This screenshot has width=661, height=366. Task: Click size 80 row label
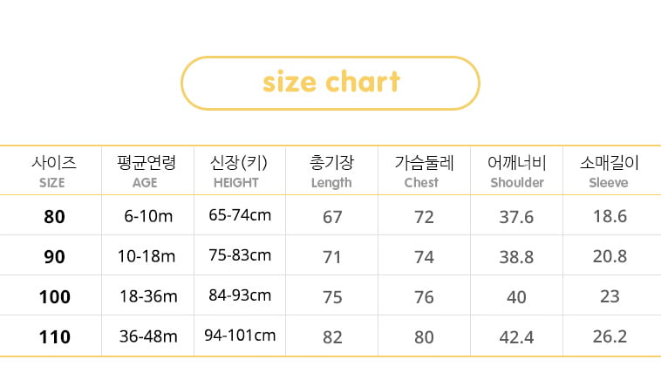(x=54, y=217)
